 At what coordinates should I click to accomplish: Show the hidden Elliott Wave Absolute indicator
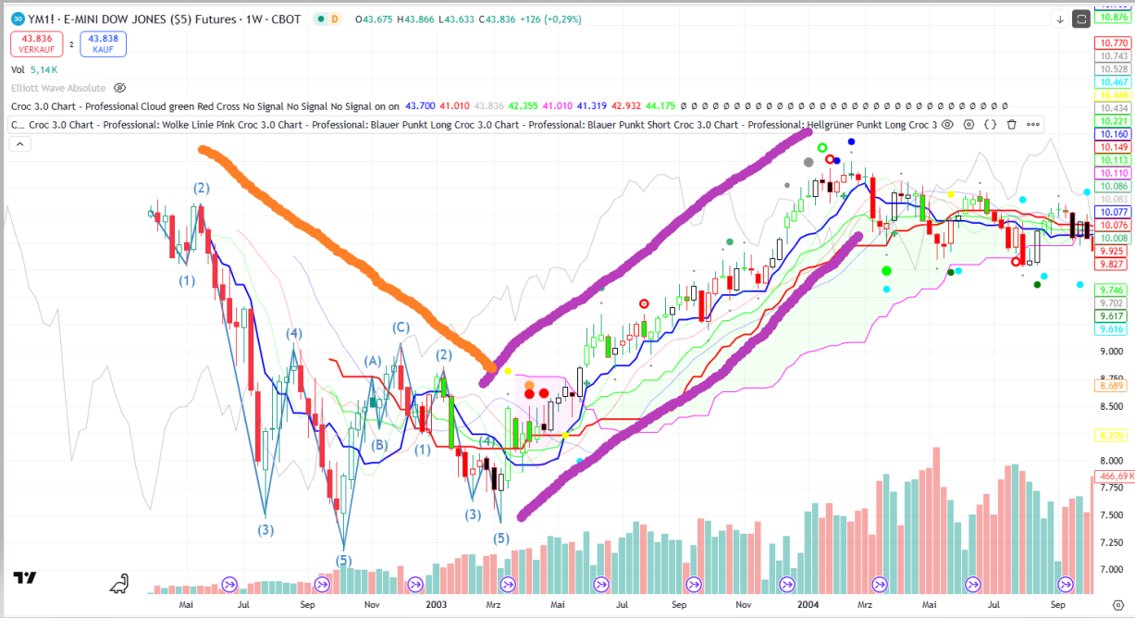(119, 88)
